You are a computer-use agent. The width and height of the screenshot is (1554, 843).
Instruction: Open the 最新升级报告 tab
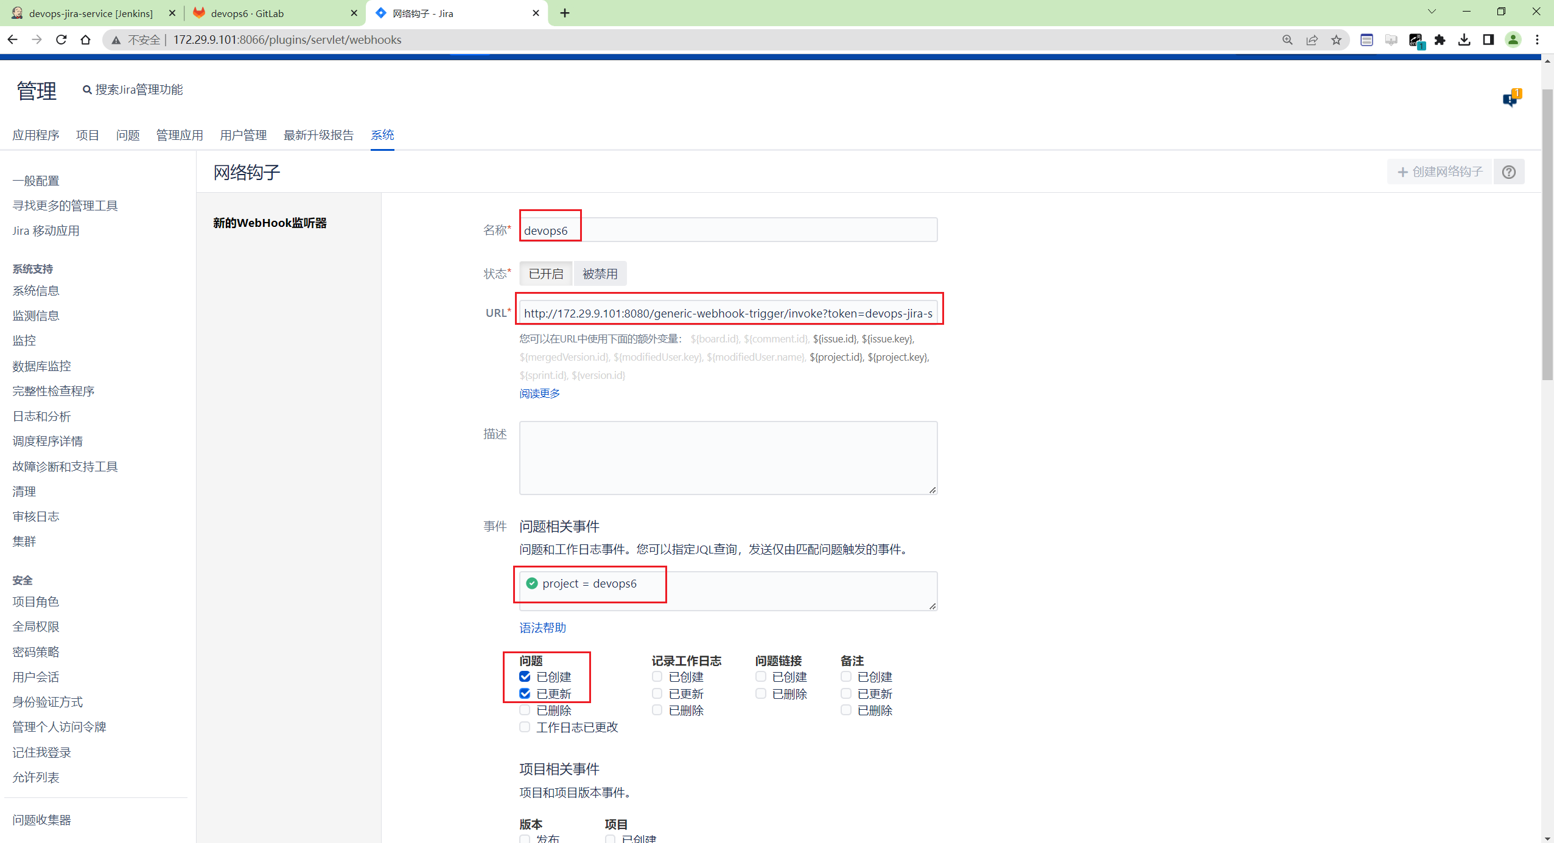click(x=318, y=135)
